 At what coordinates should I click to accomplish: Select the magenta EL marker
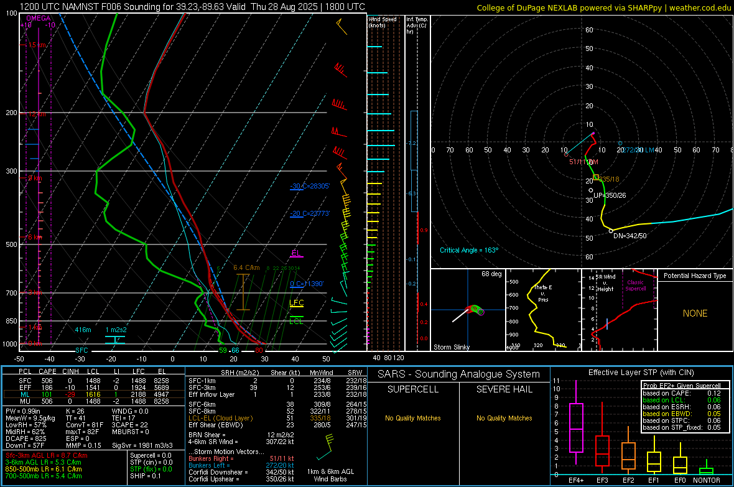pos(296,253)
